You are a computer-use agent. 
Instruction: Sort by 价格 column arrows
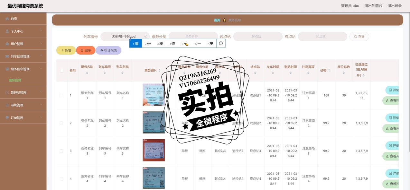[x=329, y=70]
